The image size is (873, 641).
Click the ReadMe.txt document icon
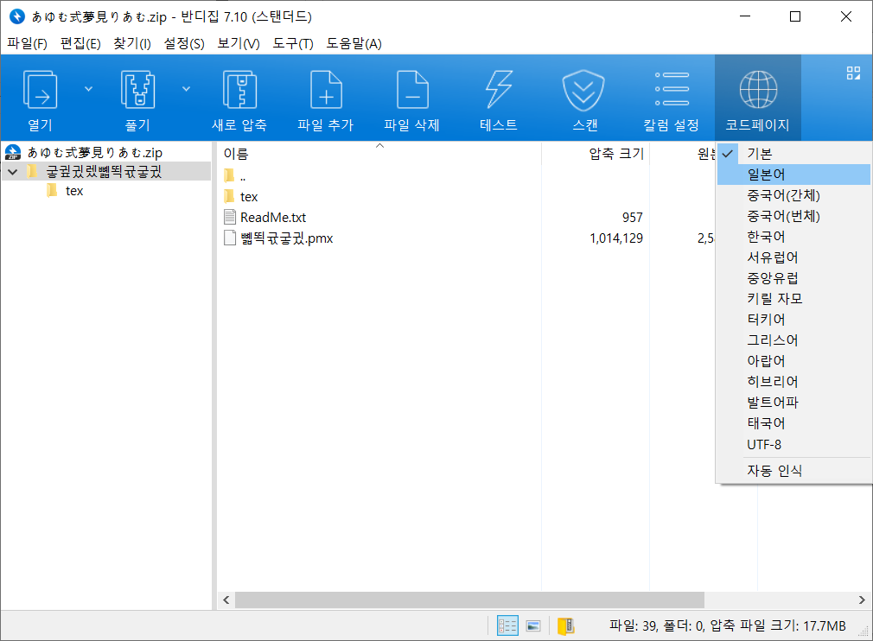(x=229, y=217)
